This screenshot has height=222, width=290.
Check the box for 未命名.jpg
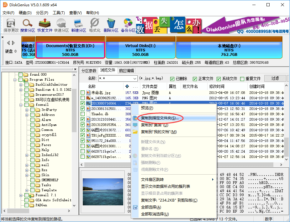[x=83, y=92]
